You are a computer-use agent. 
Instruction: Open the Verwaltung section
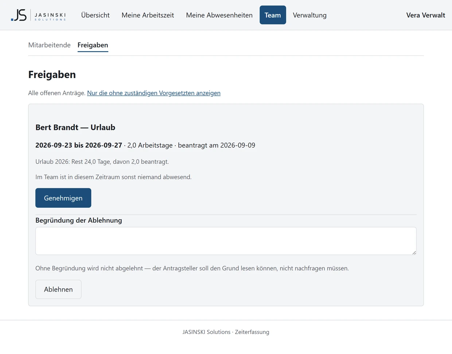(309, 15)
